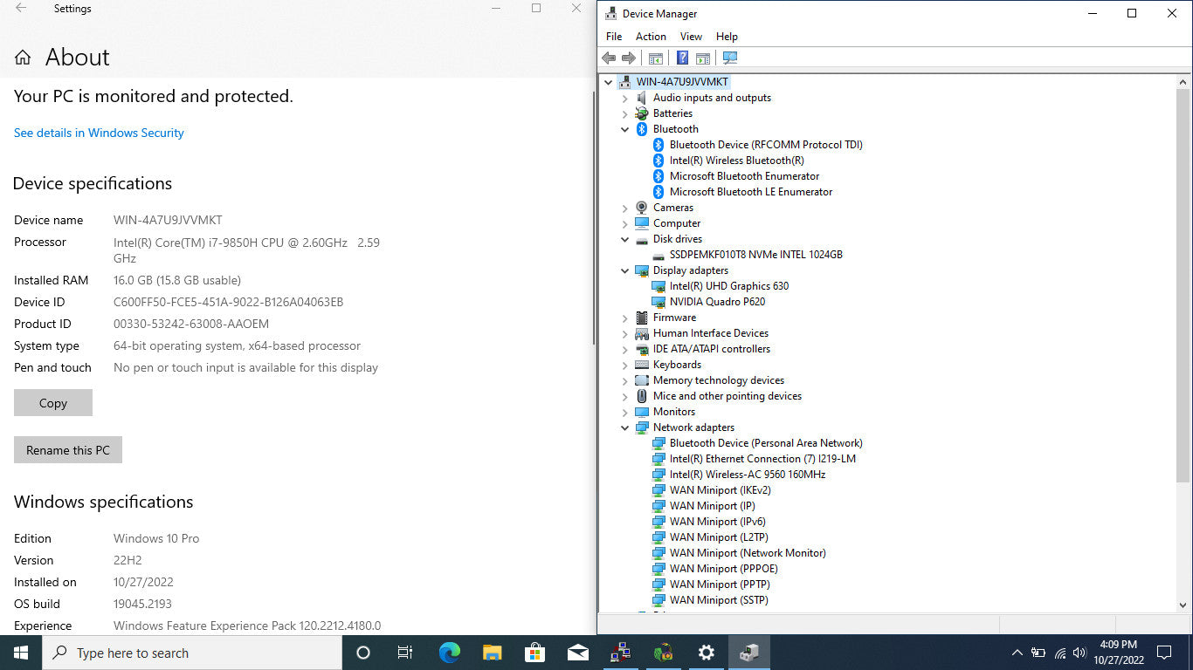This screenshot has width=1193, height=670.
Task: Select Intel(R) Wireless-AC 9560 160MHz adapter
Action: 747,475
